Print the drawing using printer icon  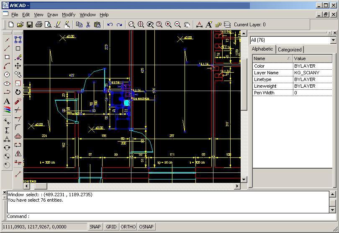(x=39, y=25)
